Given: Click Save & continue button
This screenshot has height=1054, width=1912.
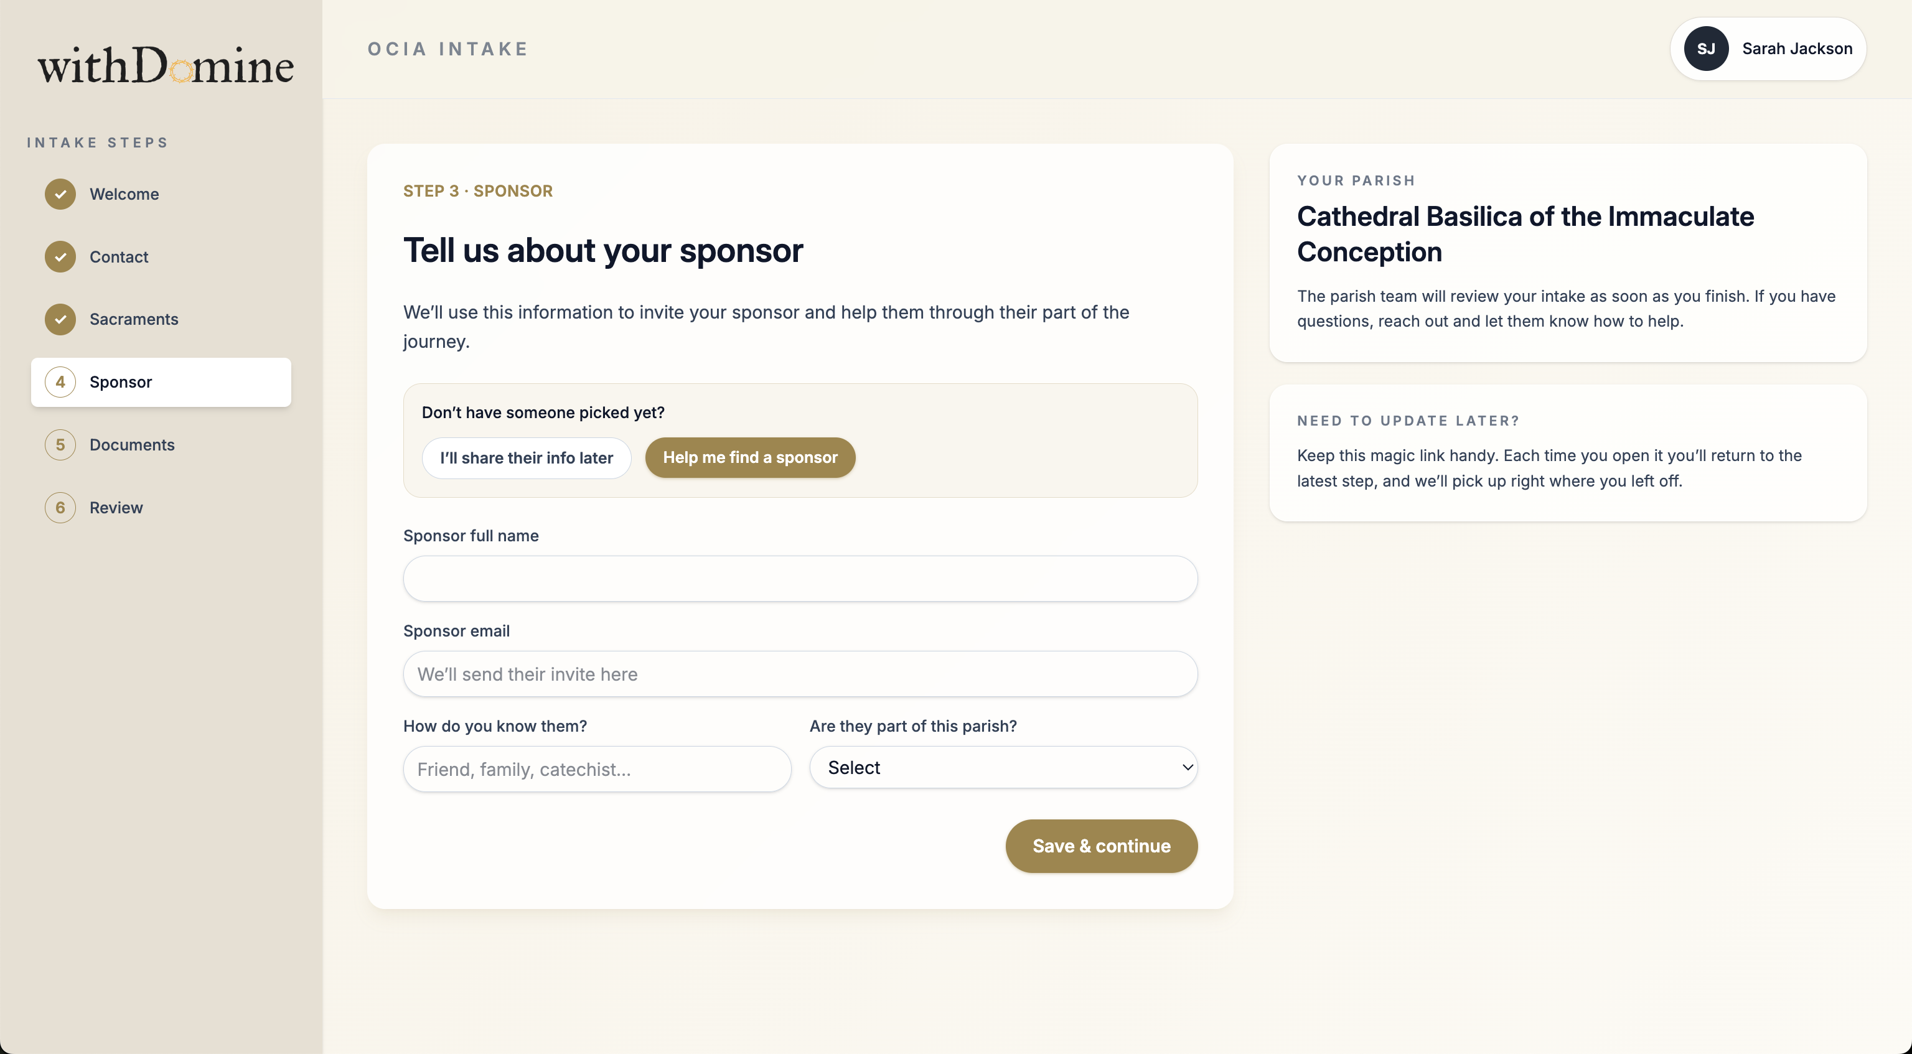Looking at the screenshot, I should point(1101,846).
